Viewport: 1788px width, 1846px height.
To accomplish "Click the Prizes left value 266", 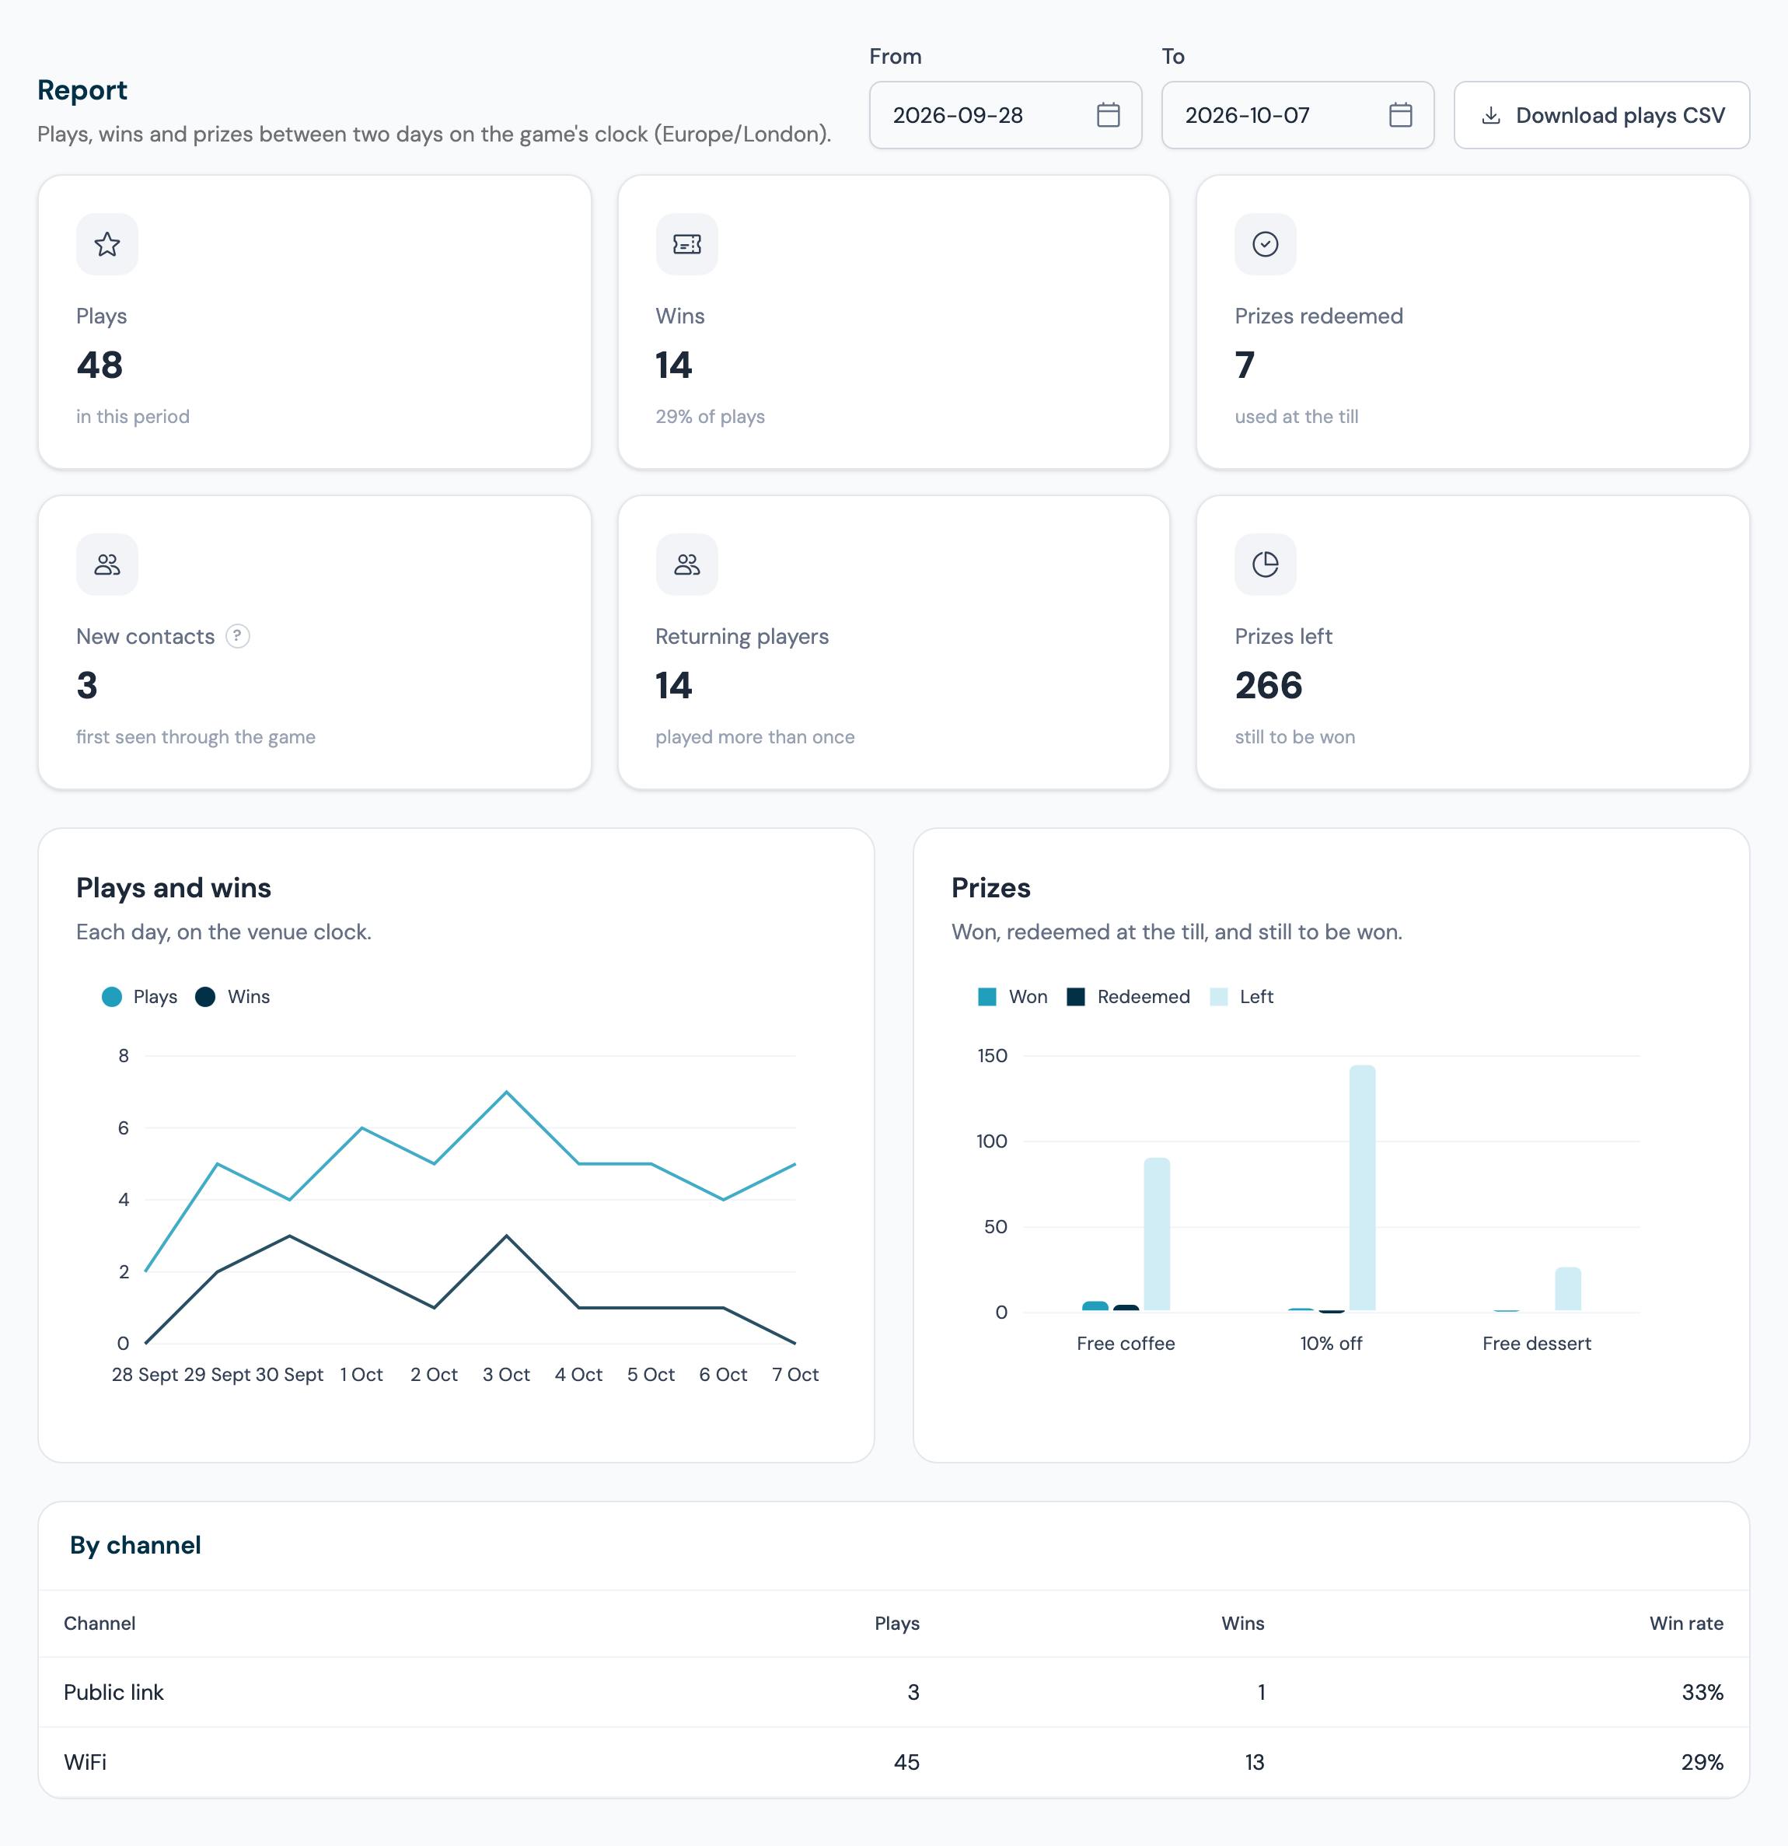I will click(x=1268, y=686).
